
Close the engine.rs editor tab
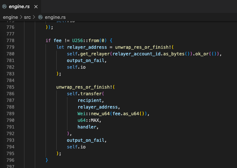tap(35, 7)
